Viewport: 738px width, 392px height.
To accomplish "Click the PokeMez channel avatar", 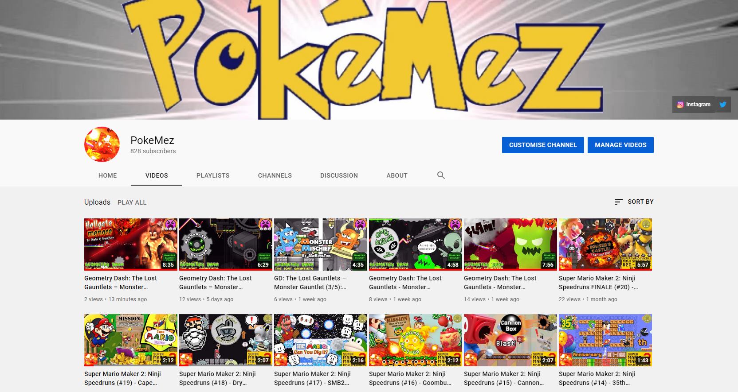I will point(102,144).
